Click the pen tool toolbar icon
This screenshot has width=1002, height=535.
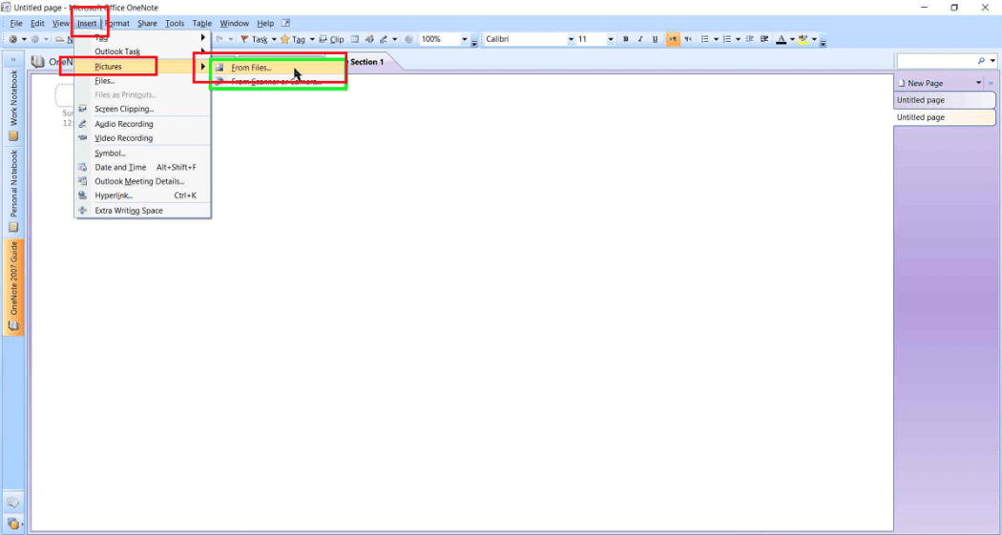(x=384, y=40)
